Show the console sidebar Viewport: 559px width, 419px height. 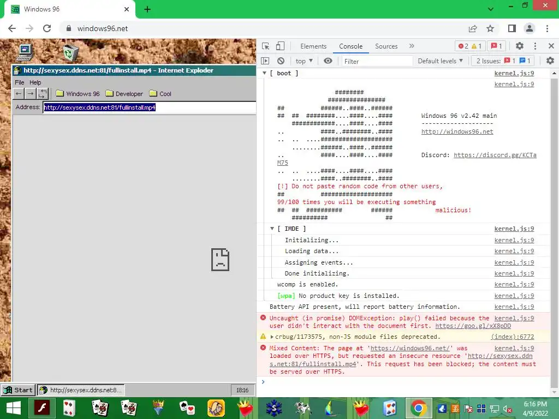265,61
